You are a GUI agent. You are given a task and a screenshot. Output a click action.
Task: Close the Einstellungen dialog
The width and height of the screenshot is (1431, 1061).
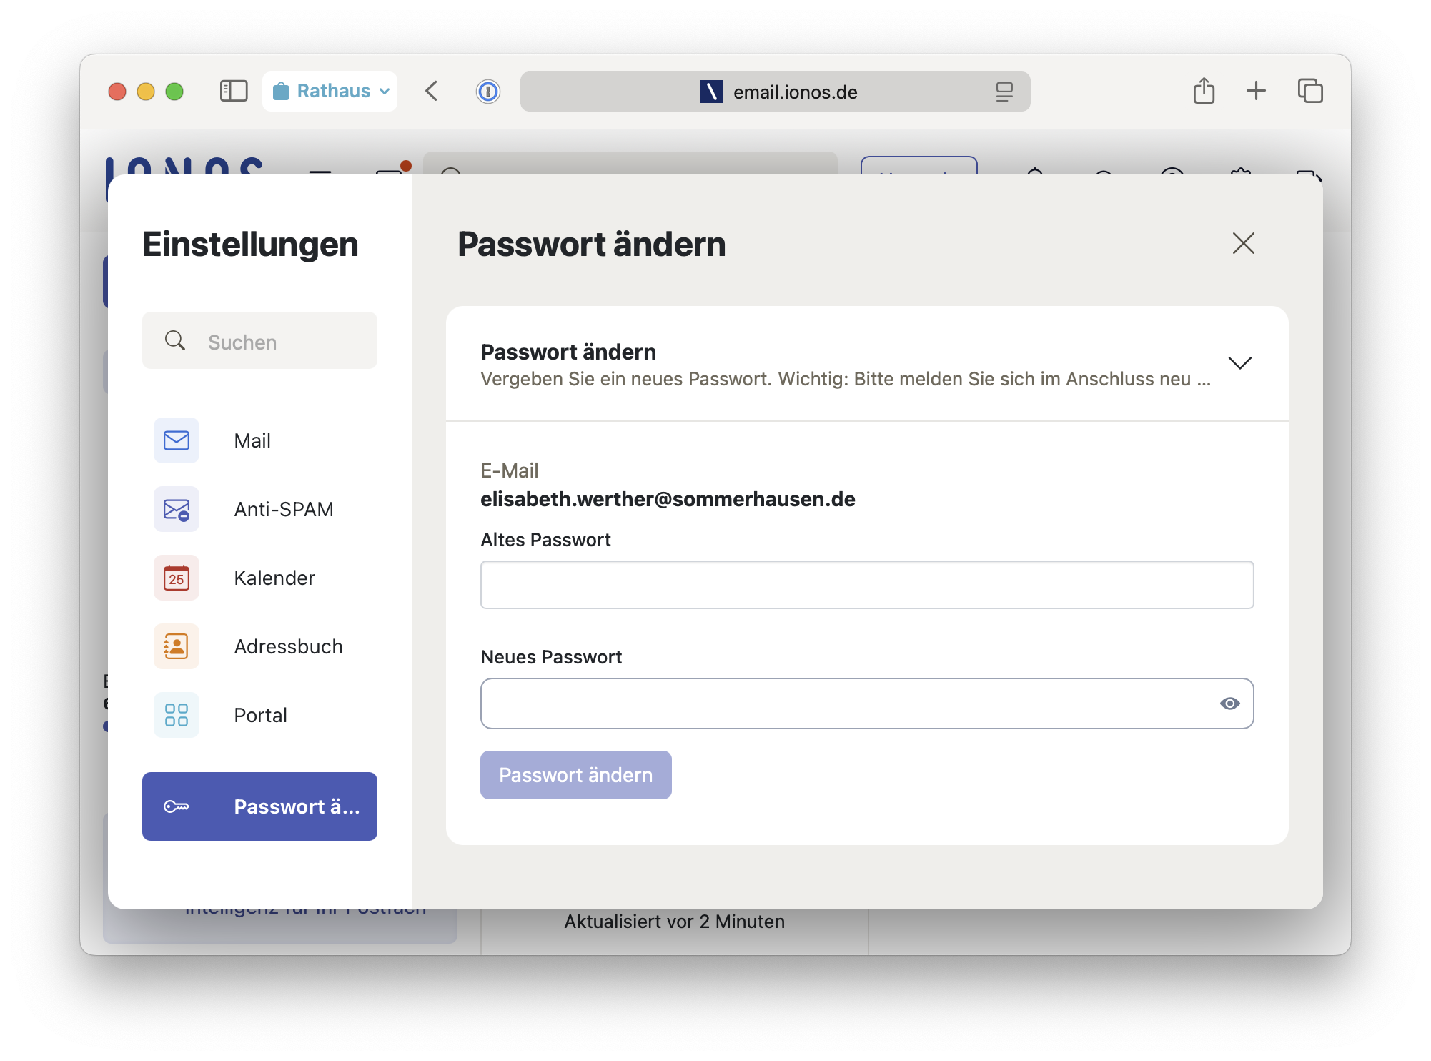click(x=1243, y=244)
